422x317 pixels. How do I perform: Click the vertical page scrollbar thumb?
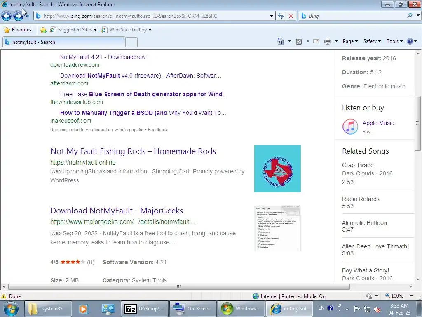418,123
